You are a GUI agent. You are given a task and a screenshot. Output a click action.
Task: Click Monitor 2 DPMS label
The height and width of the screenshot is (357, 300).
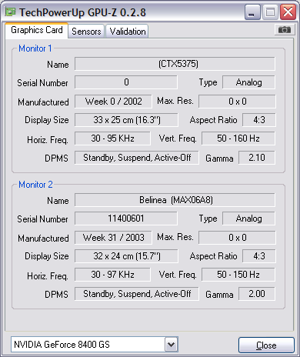[x=56, y=295]
